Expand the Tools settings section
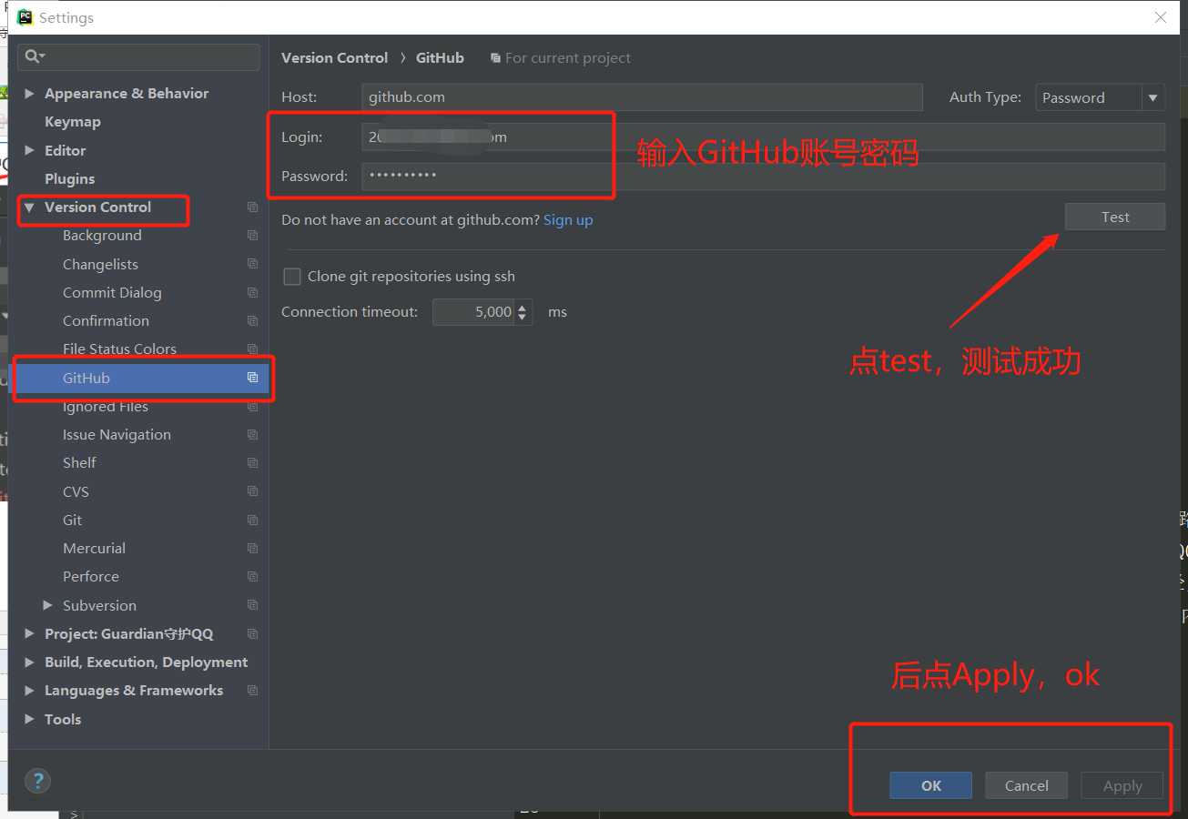The width and height of the screenshot is (1188, 819). (29, 719)
